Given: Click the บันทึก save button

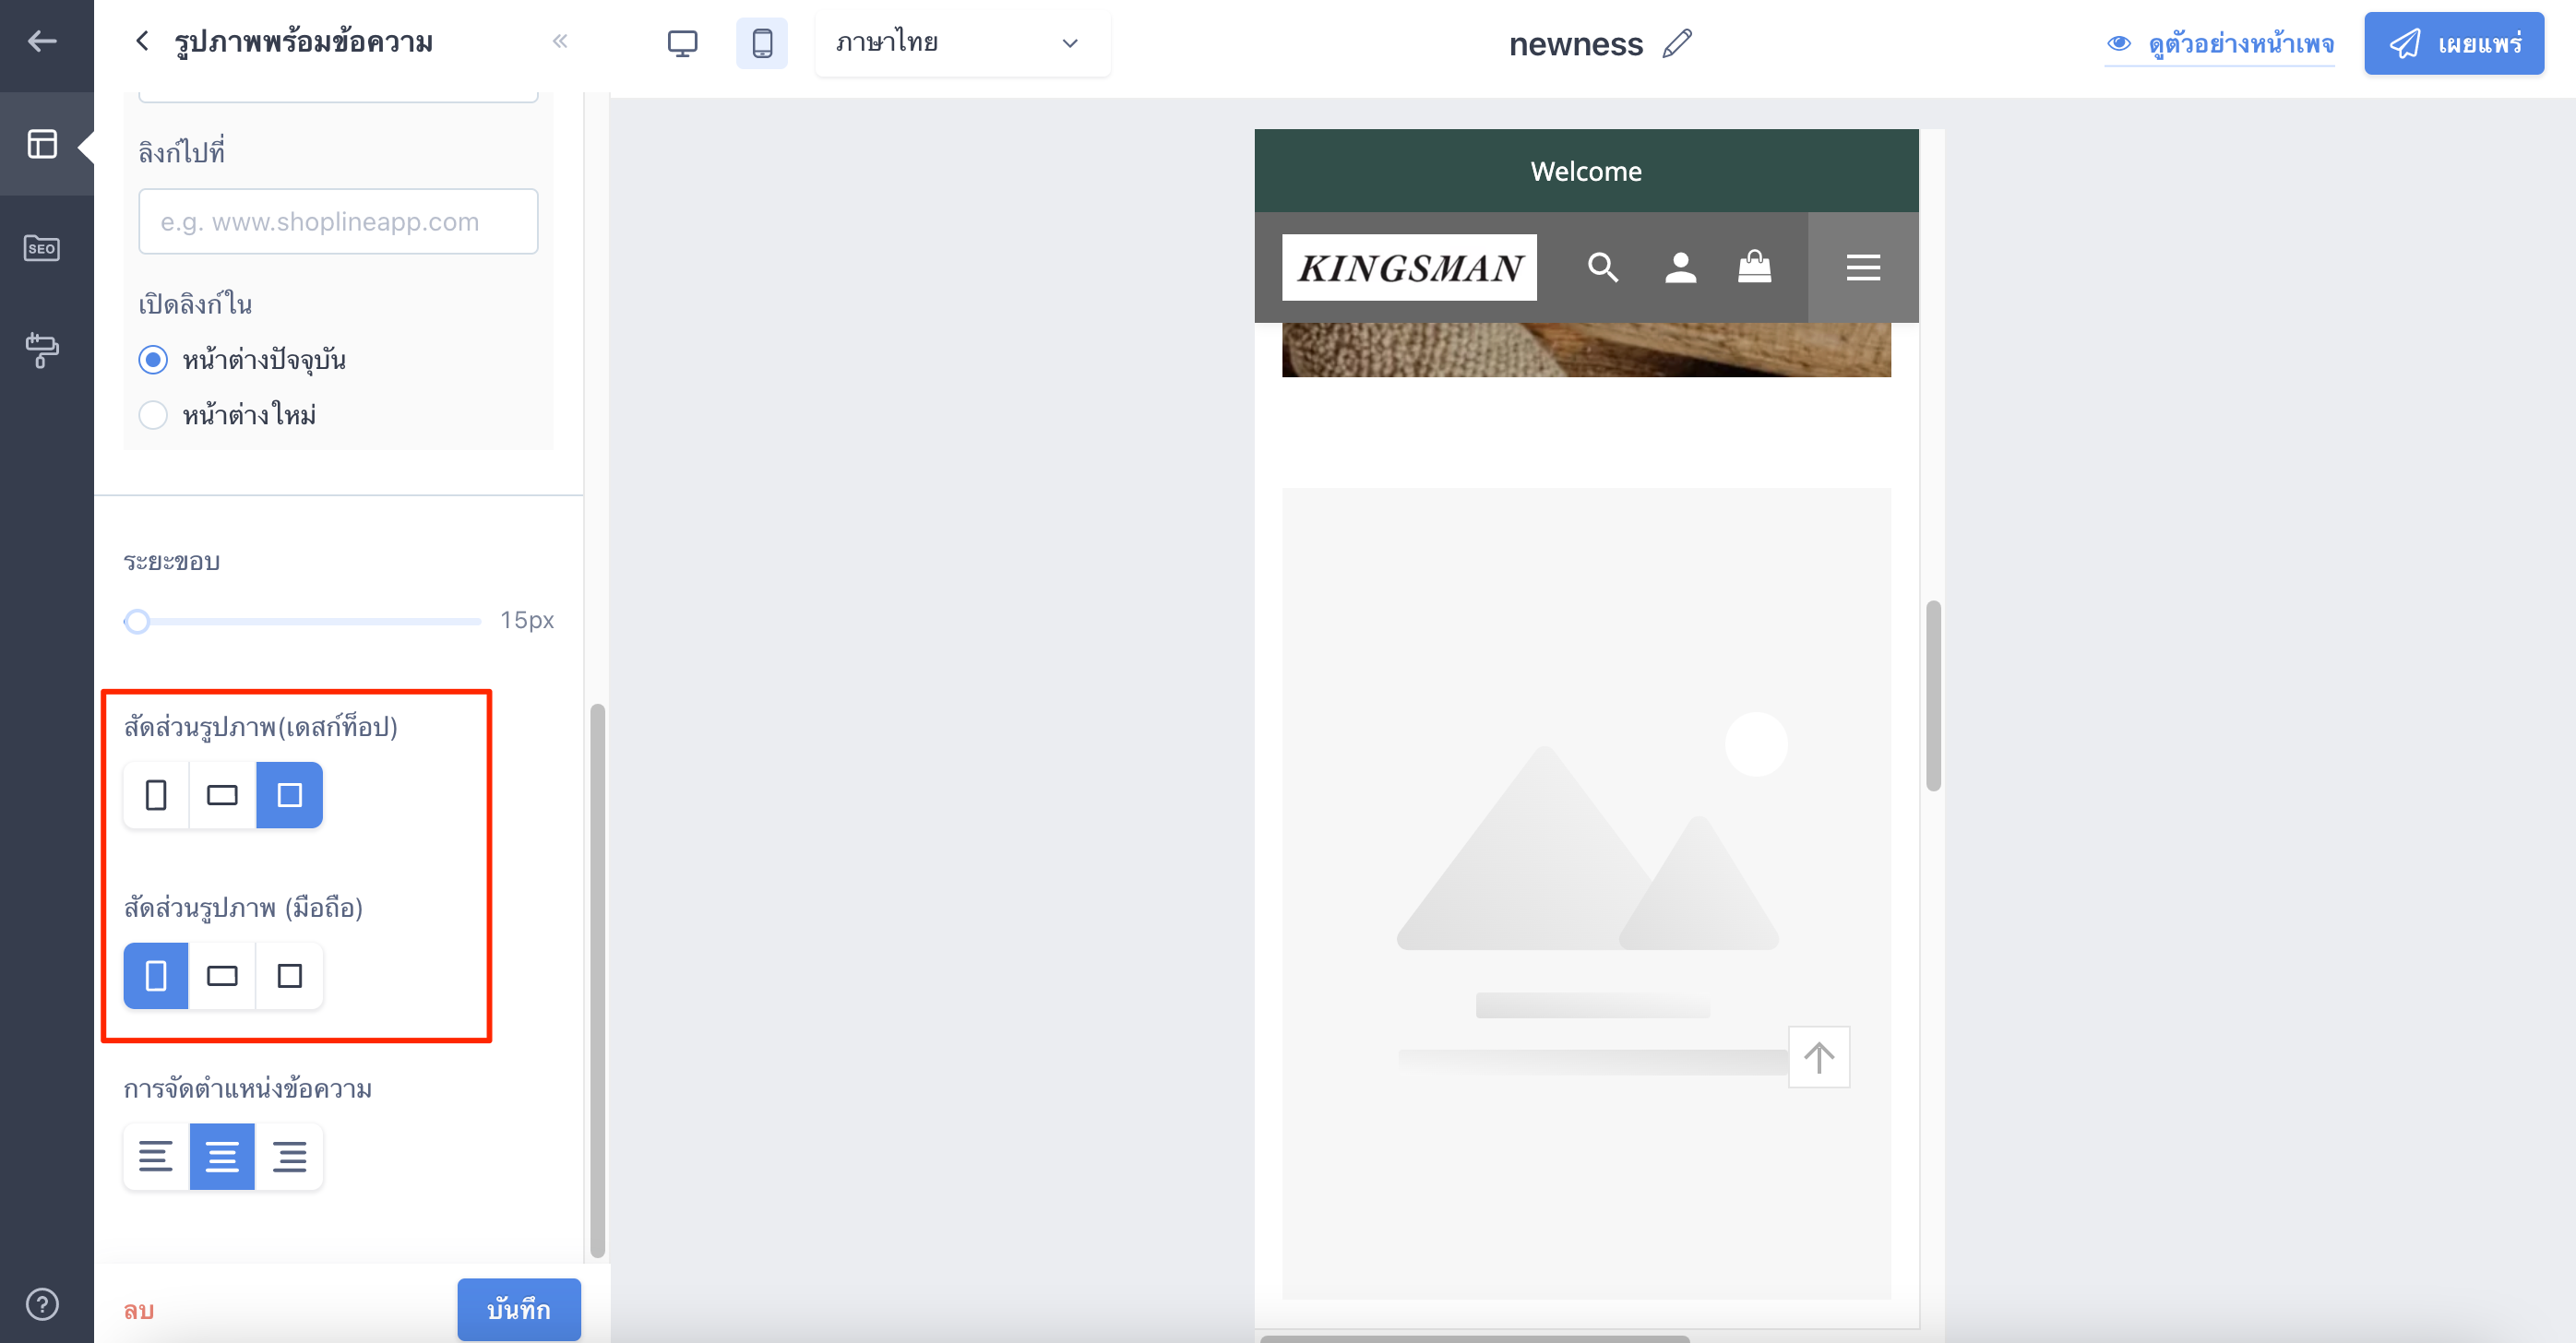Looking at the screenshot, I should coord(519,1309).
